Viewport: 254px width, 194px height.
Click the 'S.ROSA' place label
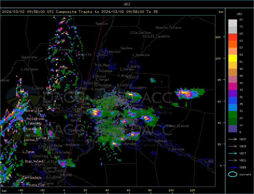pyautogui.click(x=147, y=133)
